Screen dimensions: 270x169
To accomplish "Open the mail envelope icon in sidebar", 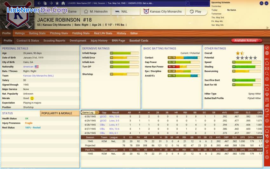I will tap(267, 68).
